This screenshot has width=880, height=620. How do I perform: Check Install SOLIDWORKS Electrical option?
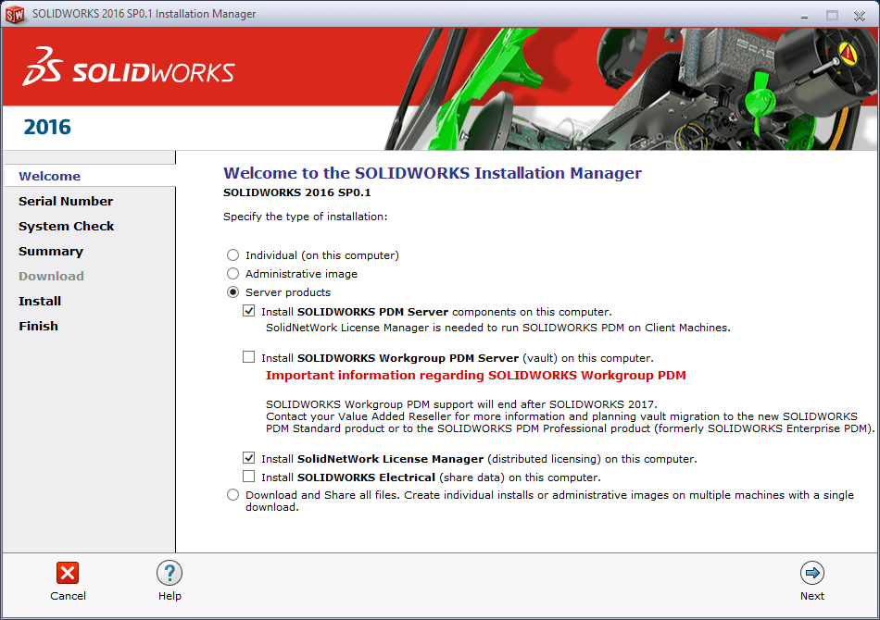[x=248, y=477]
